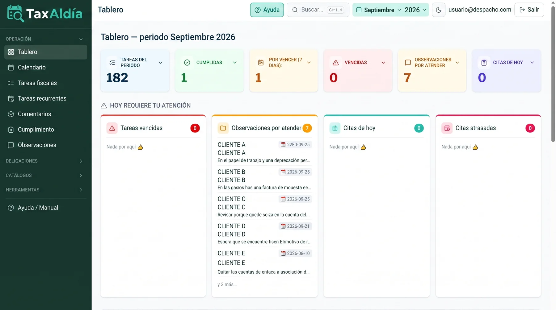
Task: Click the Tareas del periodo checklist icon
Action: click(112, 63)
